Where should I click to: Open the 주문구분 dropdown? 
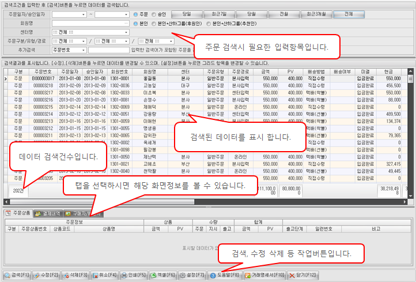[x=84, y=41]
